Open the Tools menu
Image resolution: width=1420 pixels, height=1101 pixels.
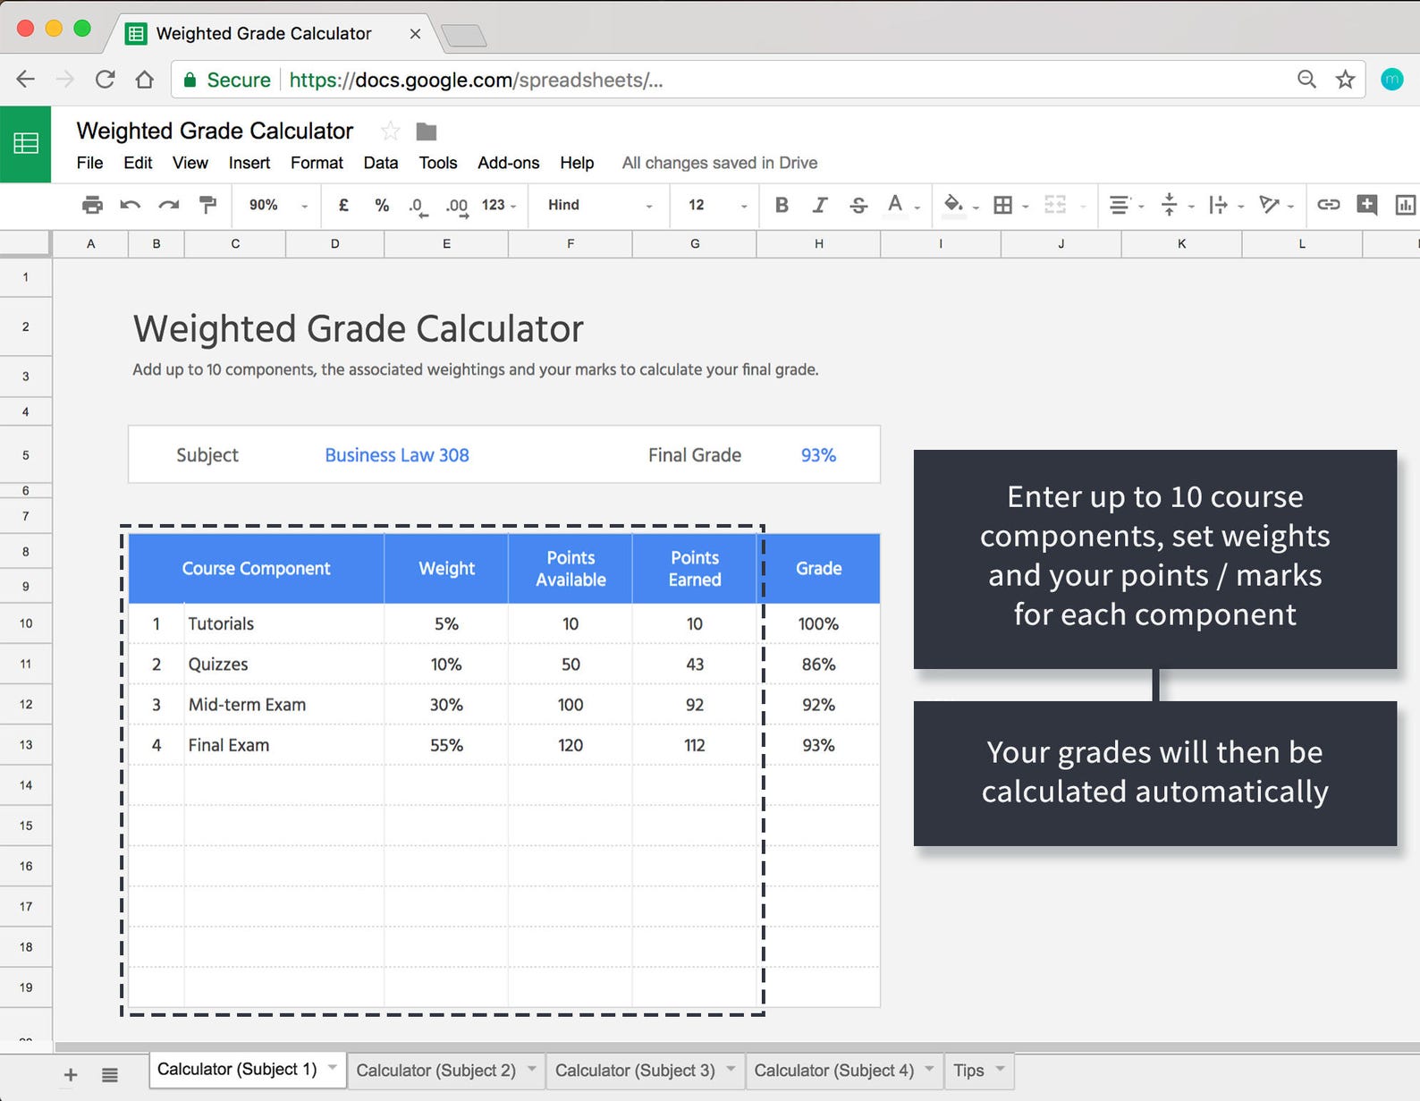(438, 163)
